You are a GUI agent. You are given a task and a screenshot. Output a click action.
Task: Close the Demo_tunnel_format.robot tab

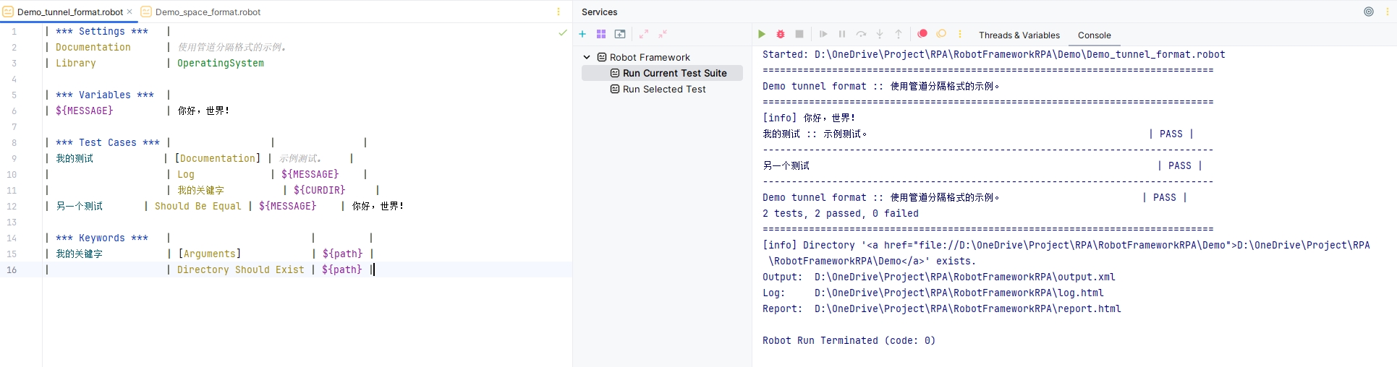[x=129, y=12]
